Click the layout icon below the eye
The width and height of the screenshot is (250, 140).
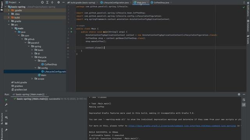[6, 124]
